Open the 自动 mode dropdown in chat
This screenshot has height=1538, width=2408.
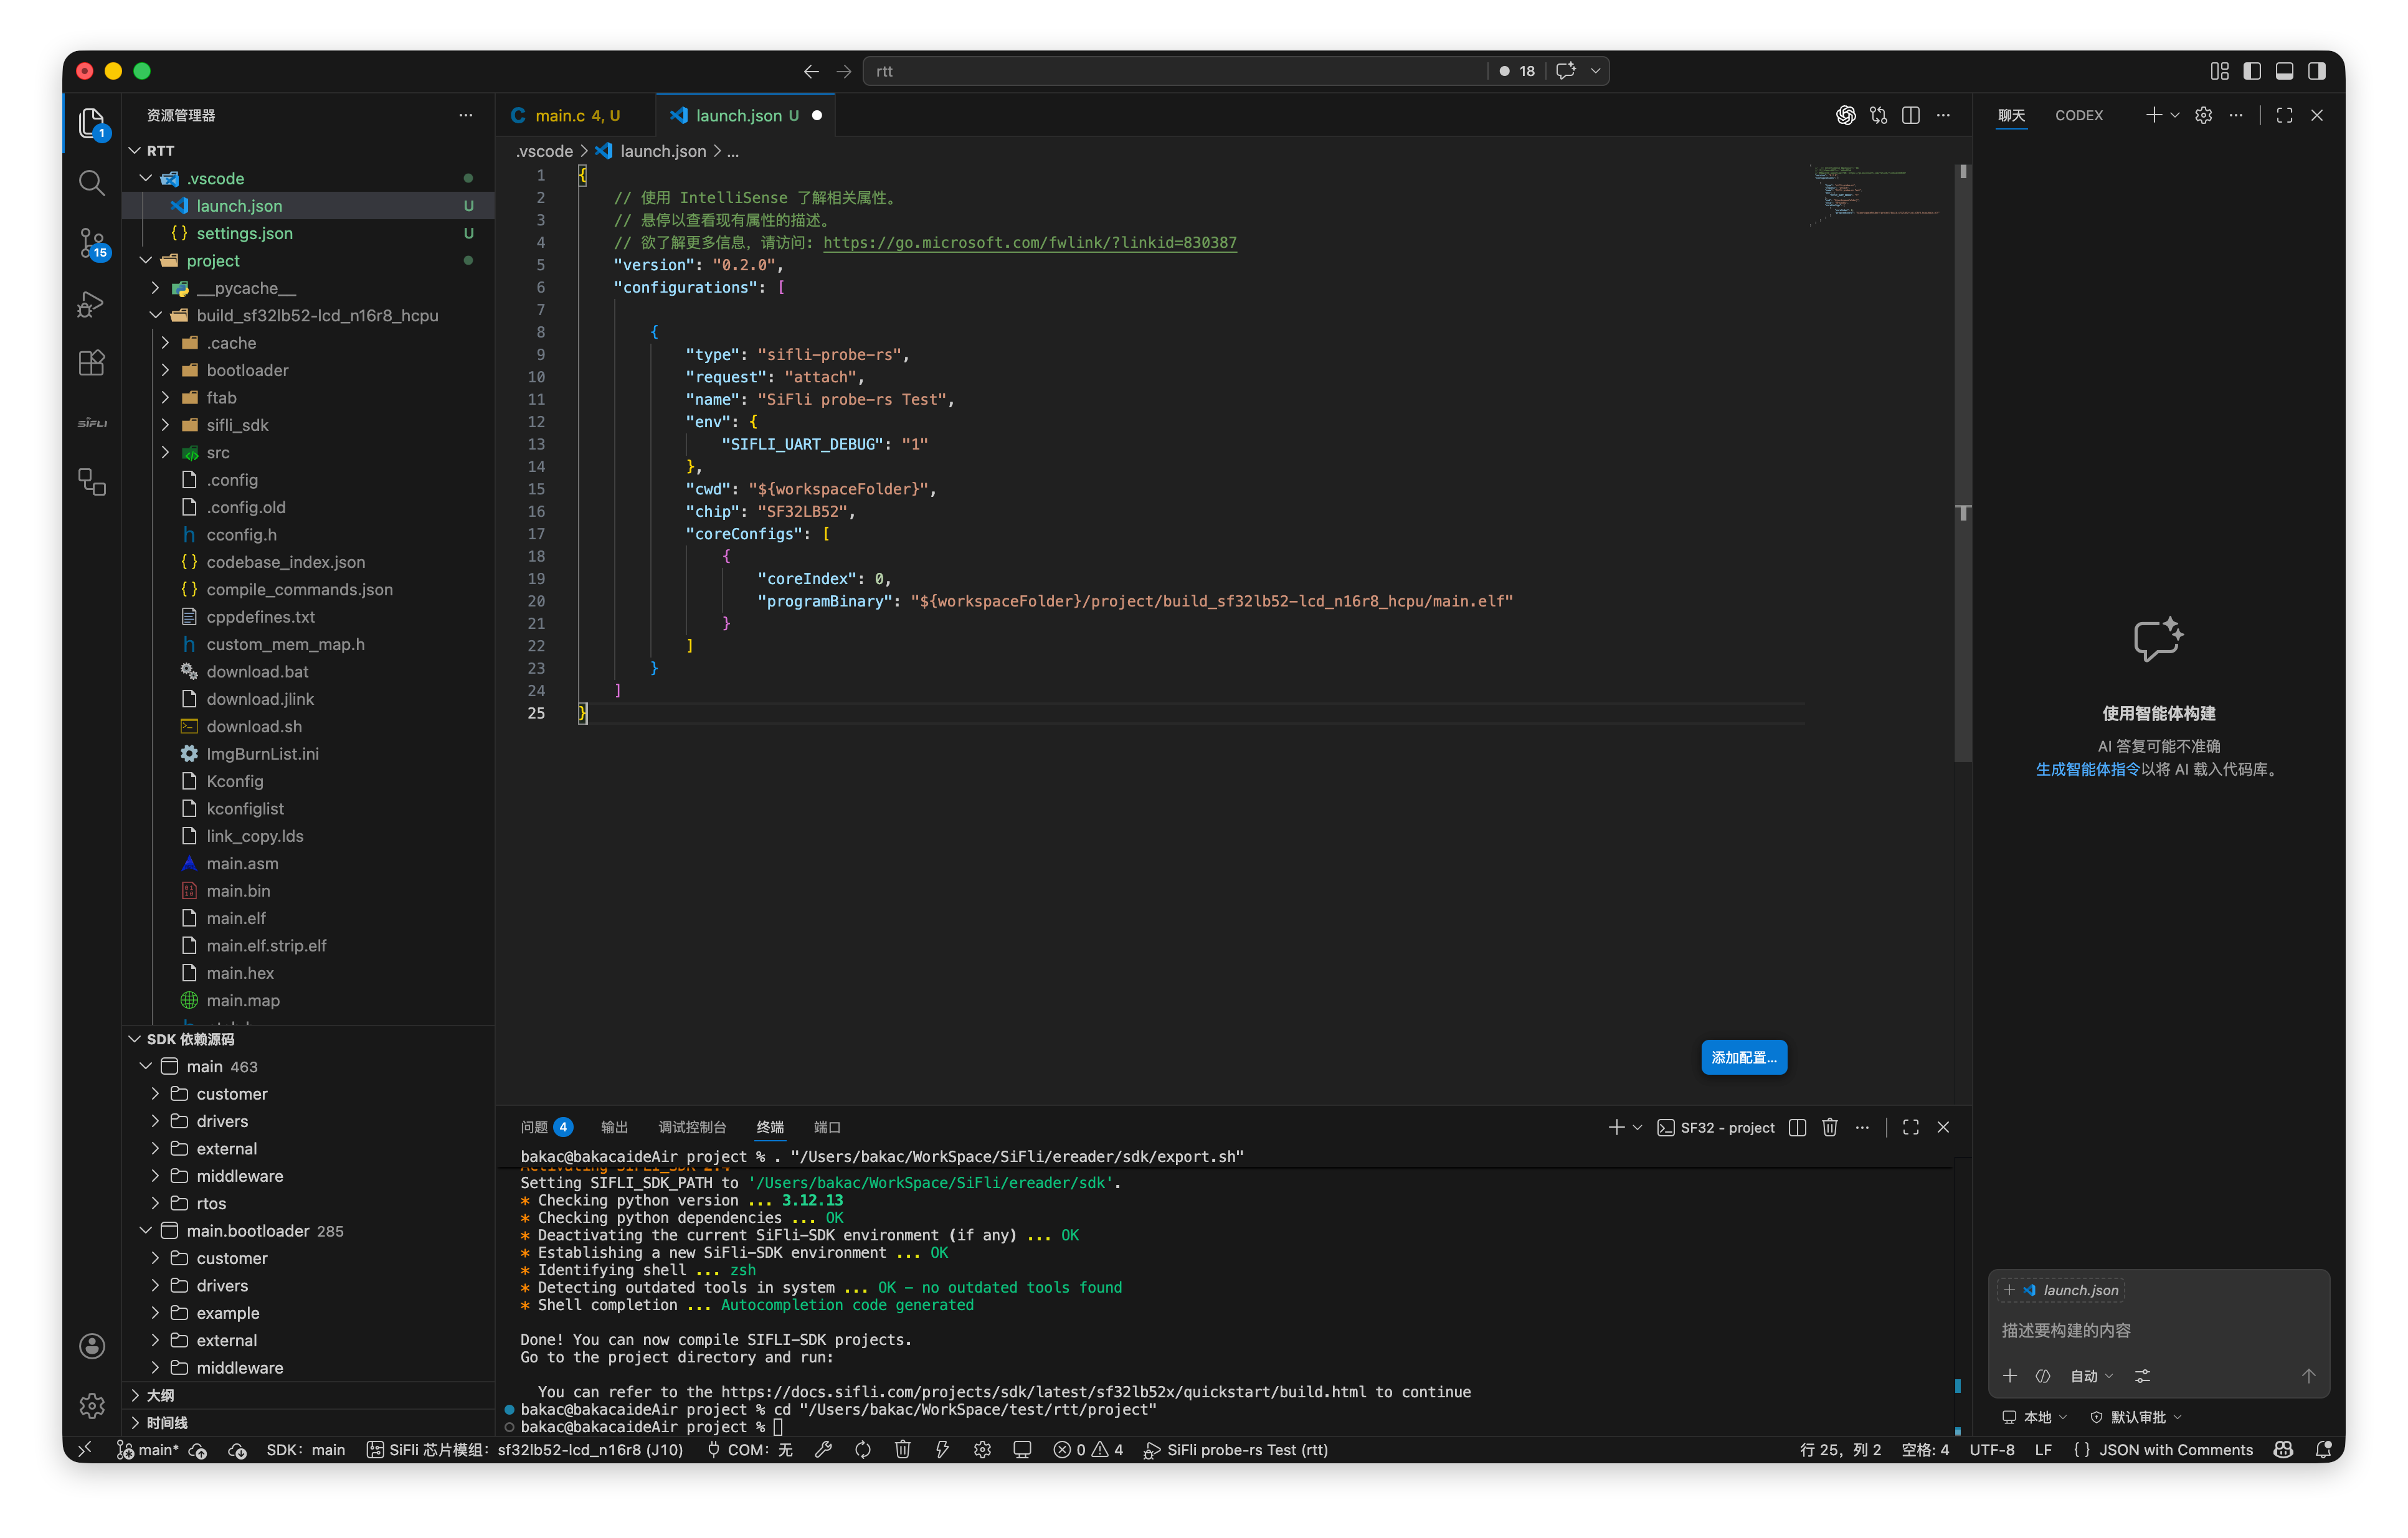pos(2091,1376)
